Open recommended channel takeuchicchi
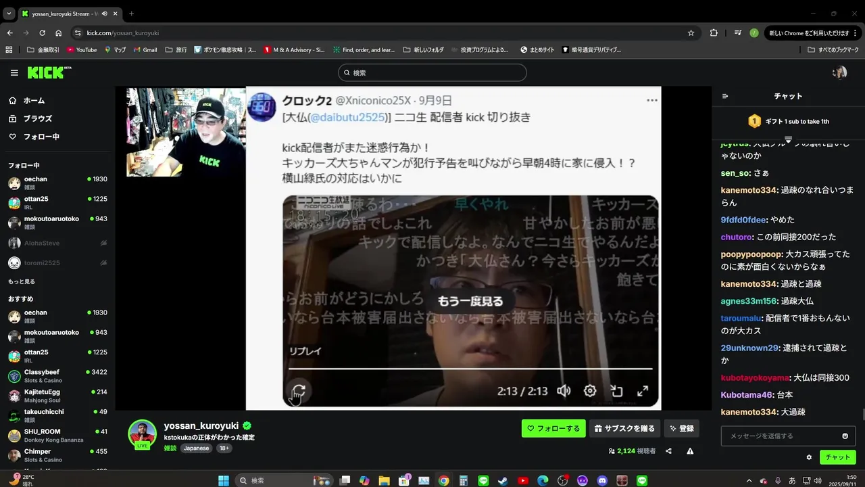 [57, 415]
